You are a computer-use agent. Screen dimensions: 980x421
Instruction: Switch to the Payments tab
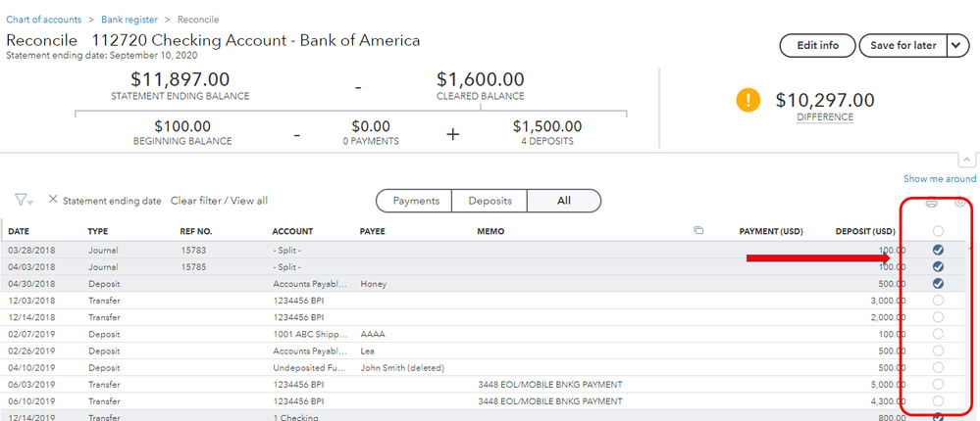tap(415, 201)
